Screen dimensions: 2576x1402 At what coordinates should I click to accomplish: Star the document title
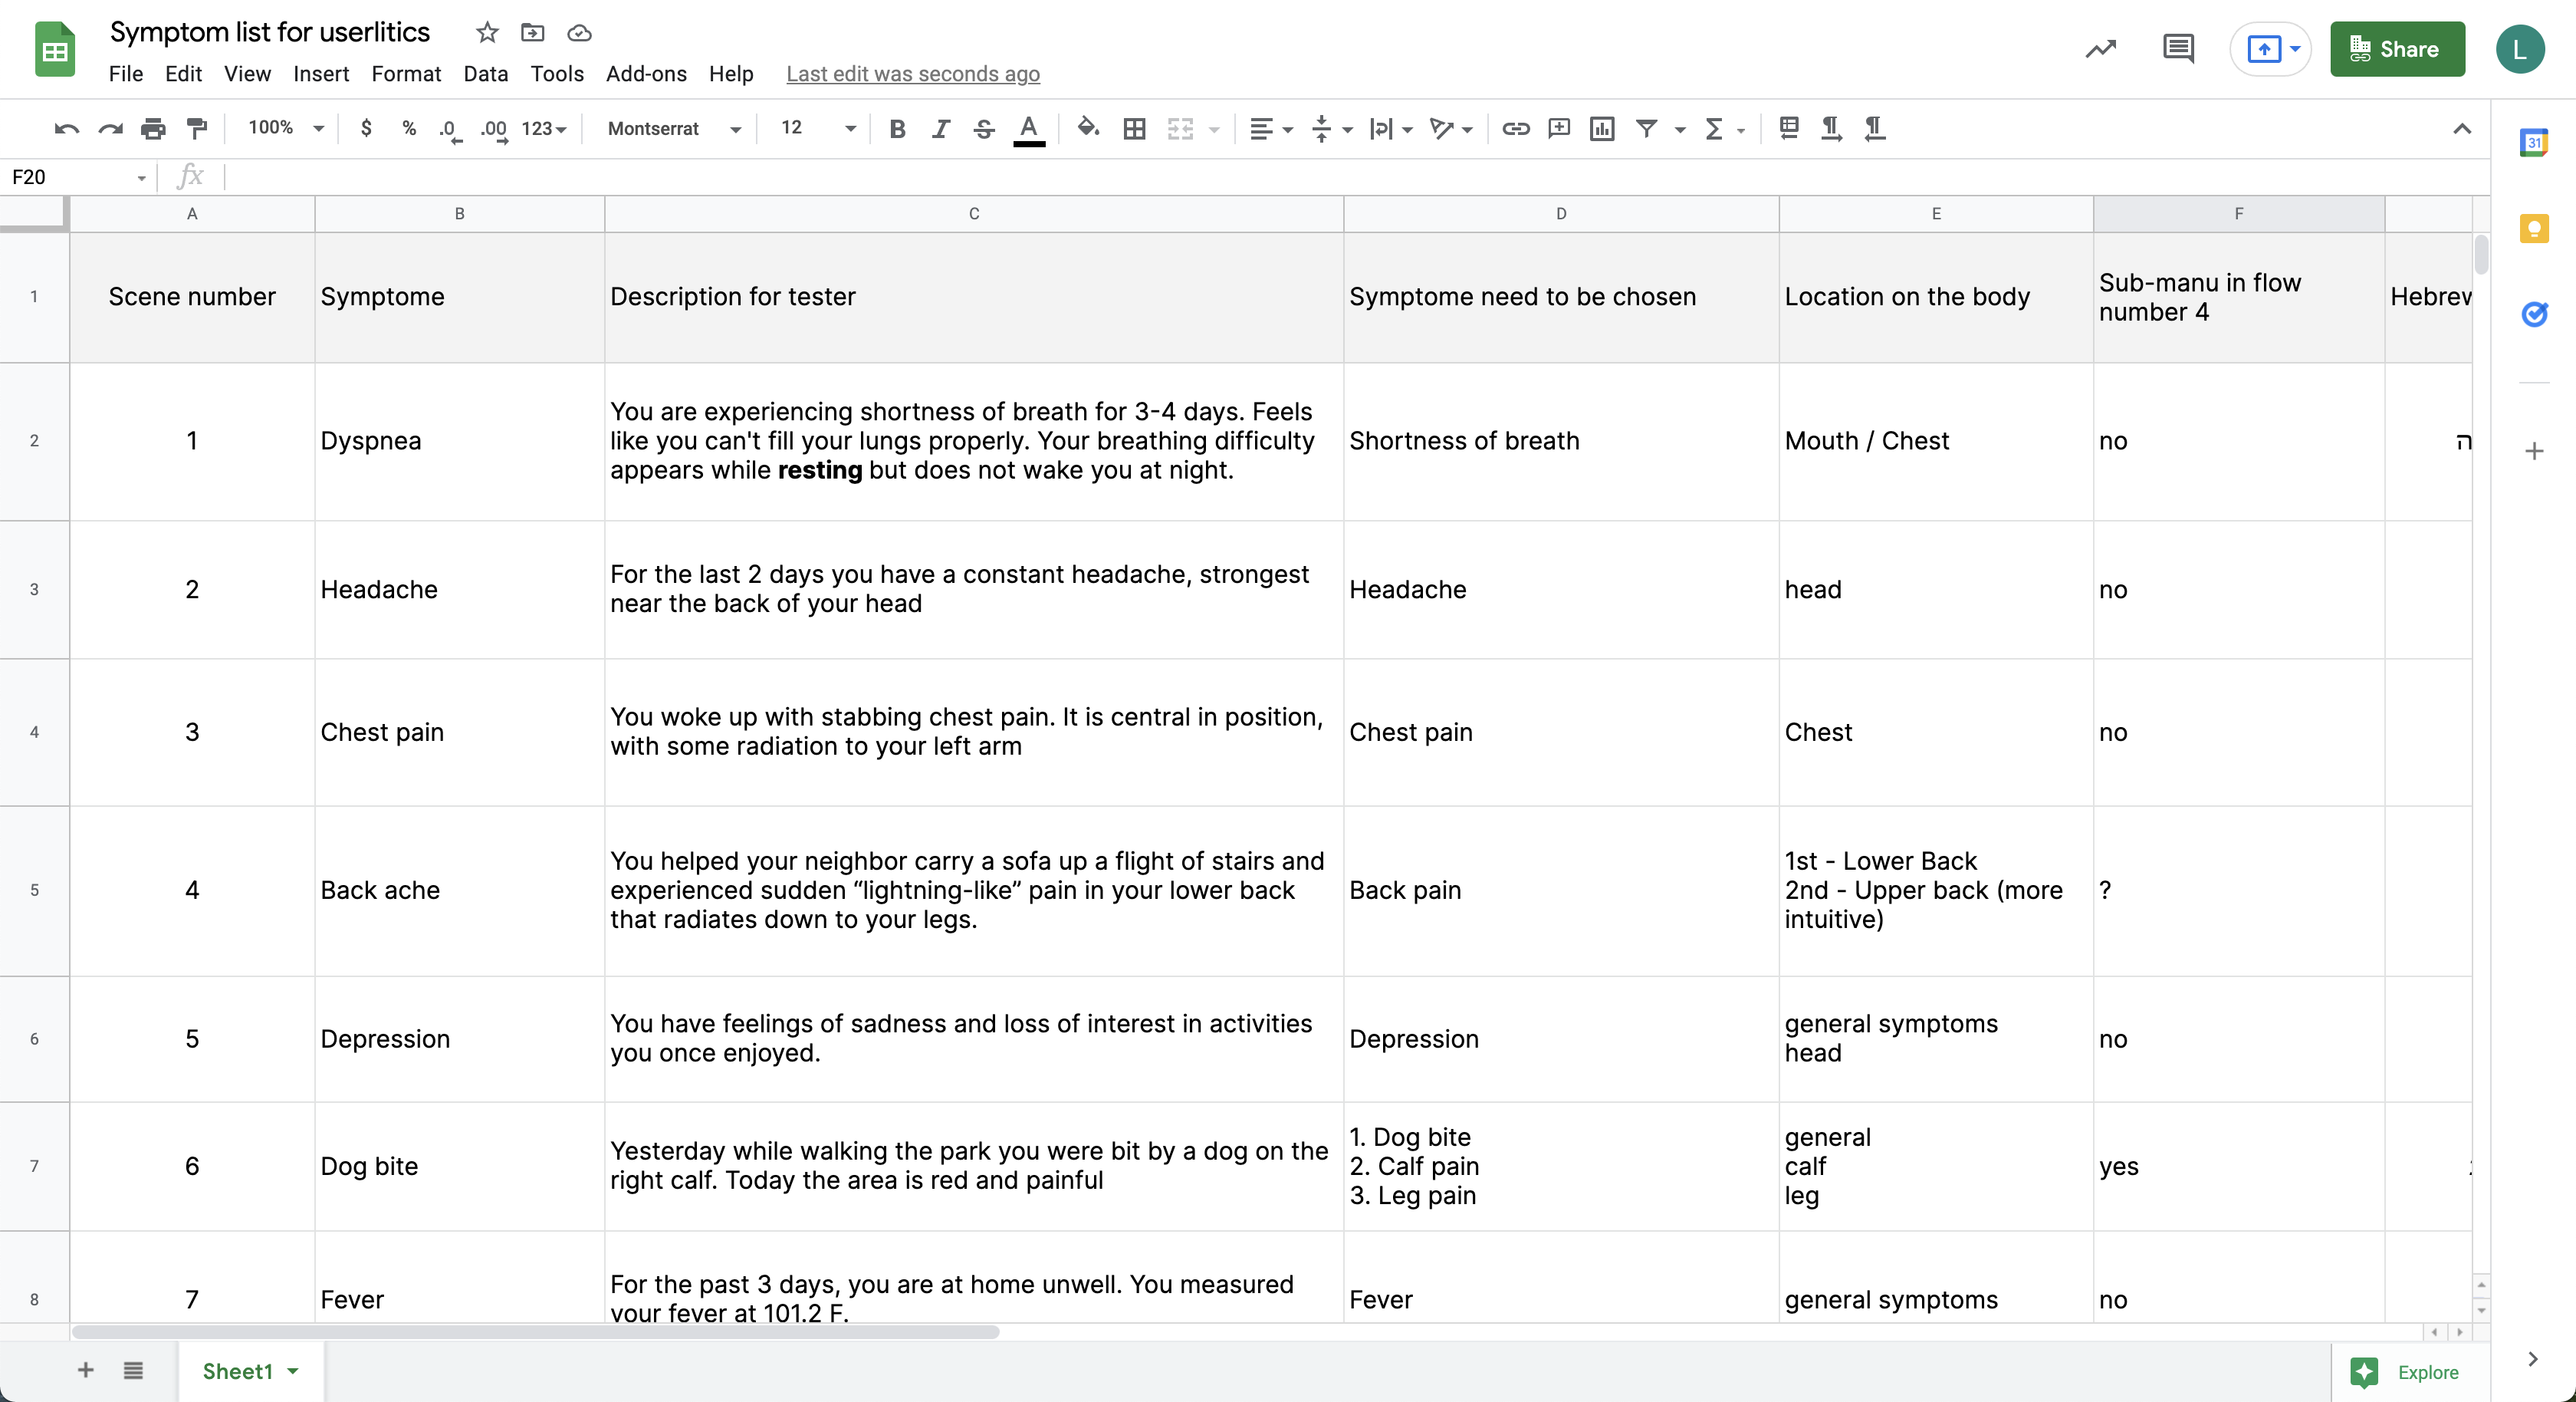487,33
